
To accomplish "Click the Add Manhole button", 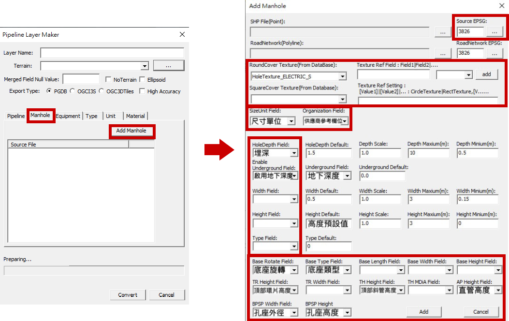I will click(131, 131).
